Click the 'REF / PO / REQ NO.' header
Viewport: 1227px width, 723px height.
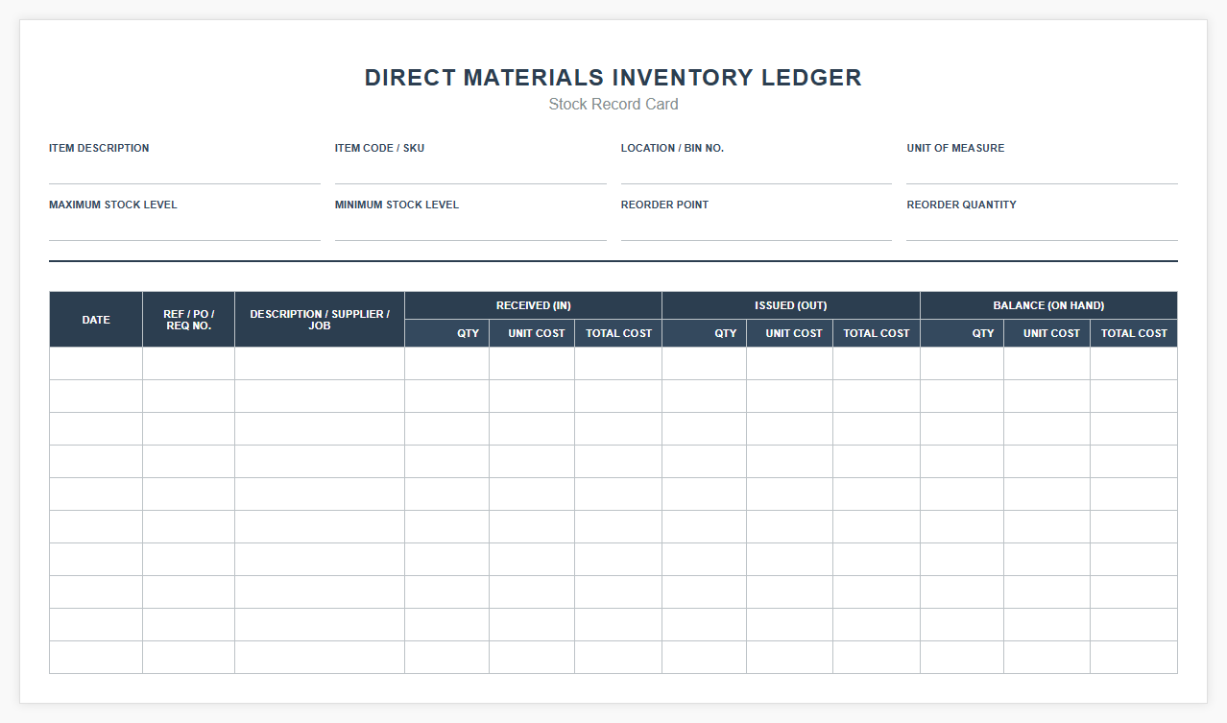point(188,320)
